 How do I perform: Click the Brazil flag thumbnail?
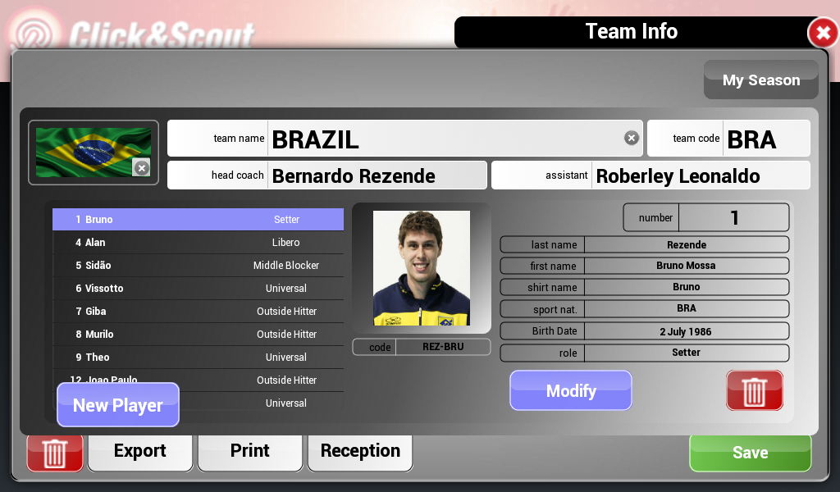(x=94, y=153)
